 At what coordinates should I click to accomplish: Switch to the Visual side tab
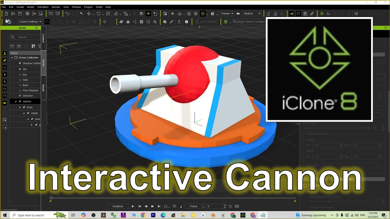(43, 88)
